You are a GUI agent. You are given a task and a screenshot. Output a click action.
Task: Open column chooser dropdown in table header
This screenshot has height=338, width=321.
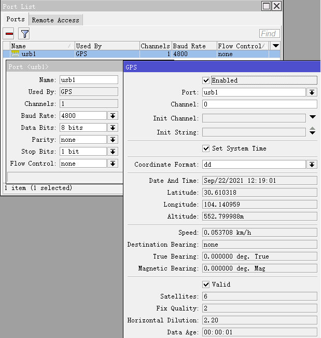276,46
